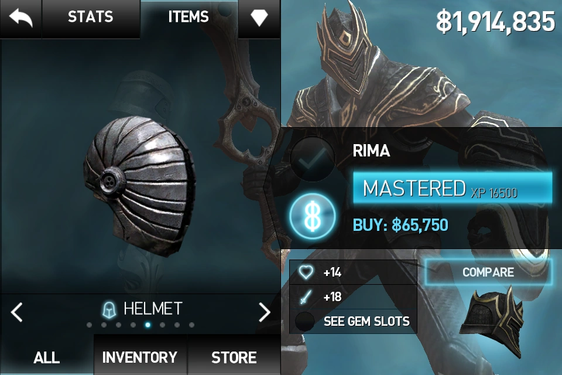This screenshot has height=375, width=562.
Task: Tap the back arrow icon
Action: point(21,18)
